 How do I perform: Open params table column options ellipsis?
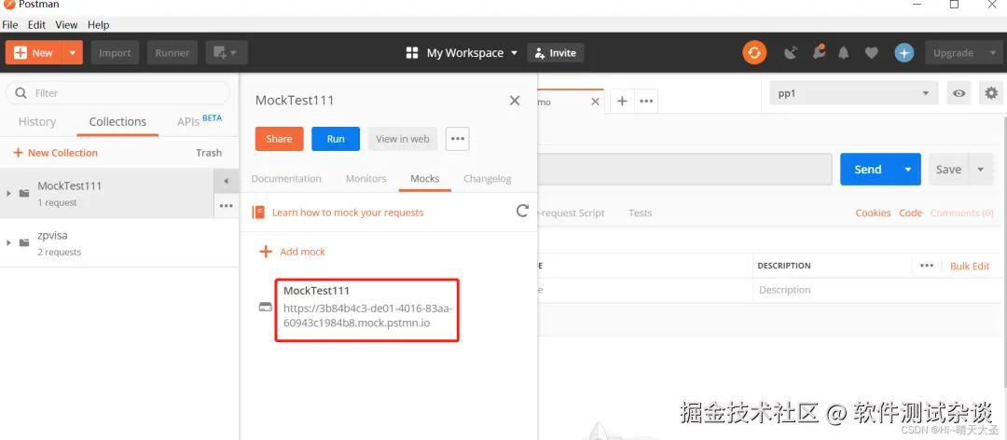coord(927,266)
